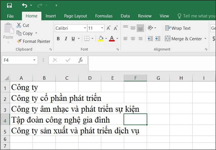Click the Cancel X formula bar icon
Image resolution: width=216 pixels, height=150 pixels.
[55, 60]
